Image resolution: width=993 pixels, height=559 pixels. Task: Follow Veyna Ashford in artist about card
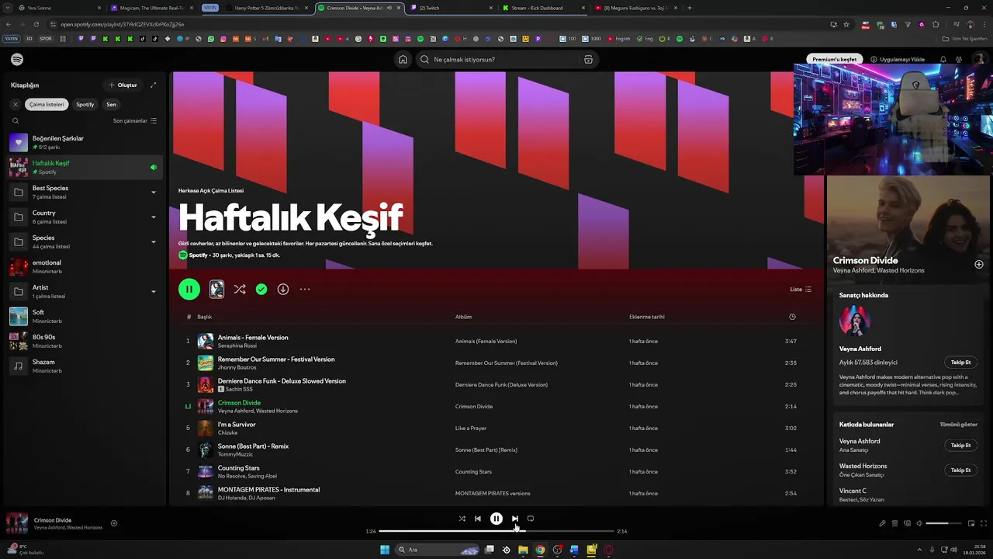coord(960,363)
